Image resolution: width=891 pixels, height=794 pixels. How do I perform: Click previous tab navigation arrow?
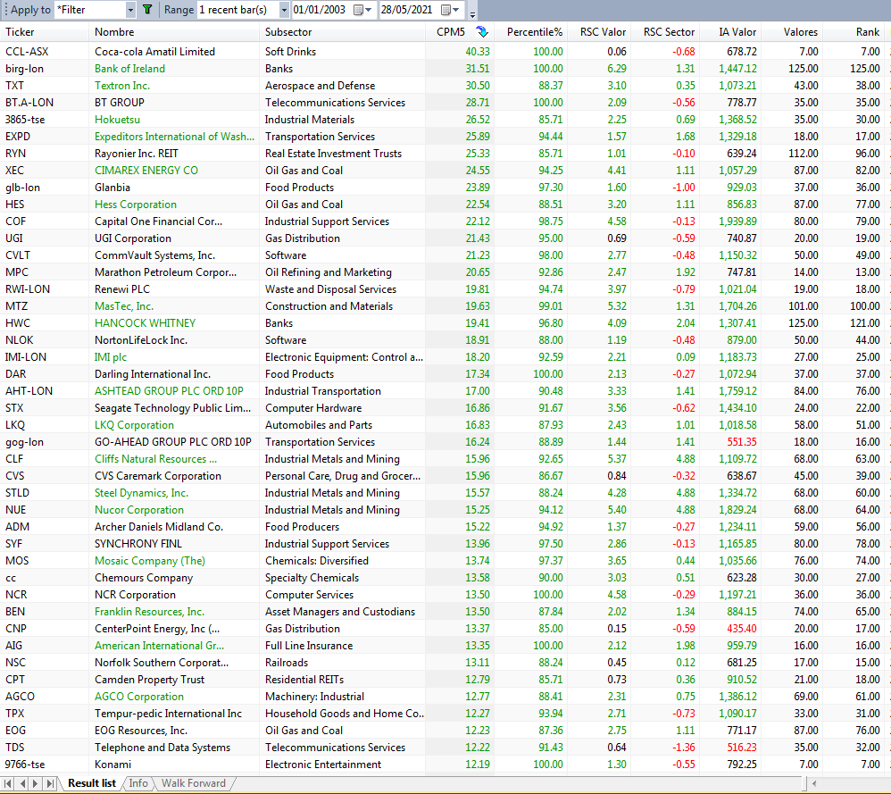click(22, 783)
